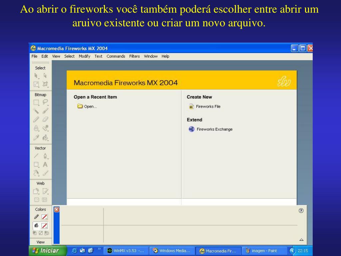Select the Slice tool
Viewport: 341px width, 256px height.
pyautogui.click(x=45, y=191)
